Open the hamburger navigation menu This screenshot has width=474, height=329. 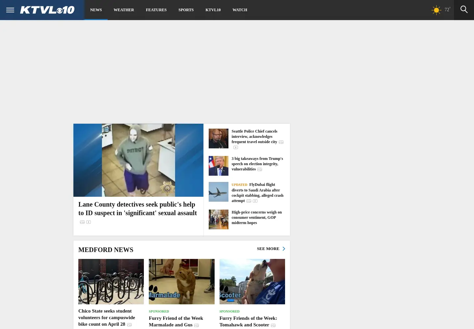point(10,10)
